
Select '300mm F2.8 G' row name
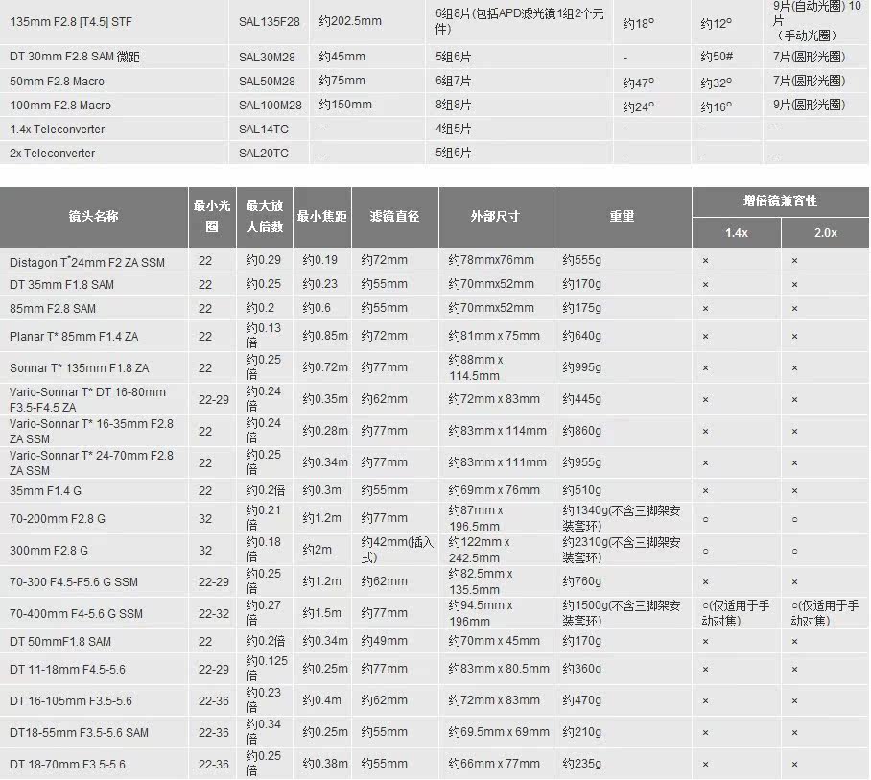[48, 551]
